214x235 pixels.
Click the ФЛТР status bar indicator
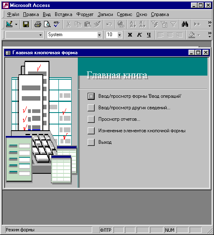tap(106, 230)
